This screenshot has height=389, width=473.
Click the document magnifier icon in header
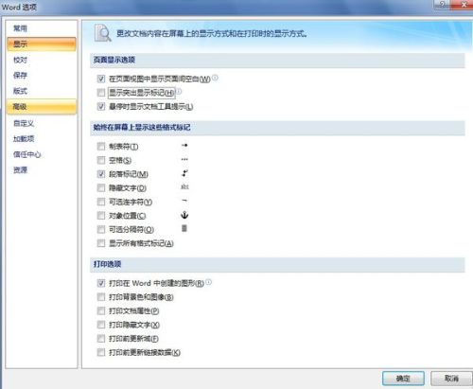tap(103, 33)
